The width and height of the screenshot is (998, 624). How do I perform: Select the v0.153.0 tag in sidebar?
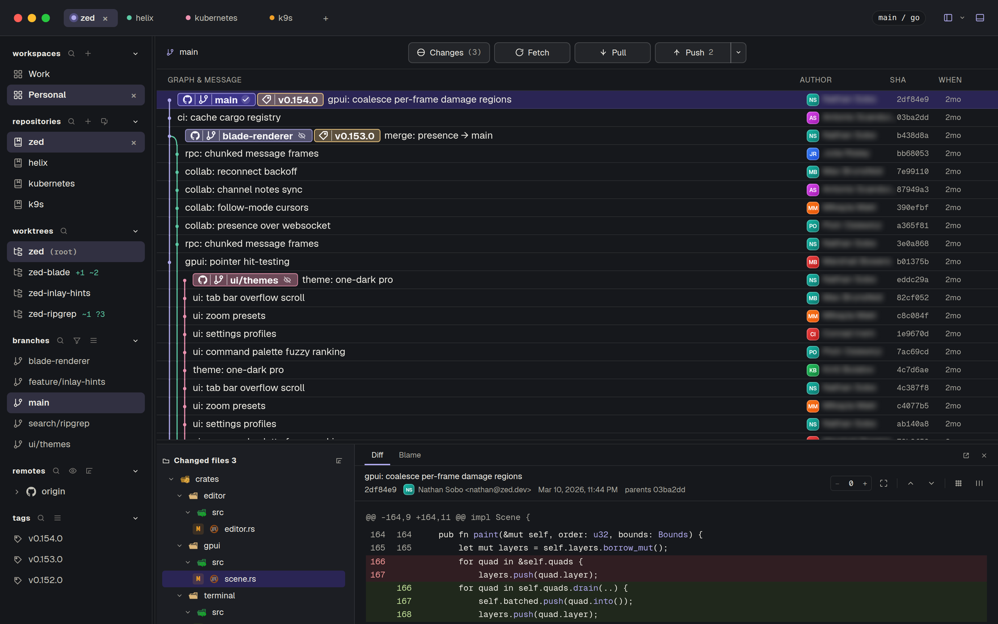coord(75,559)
